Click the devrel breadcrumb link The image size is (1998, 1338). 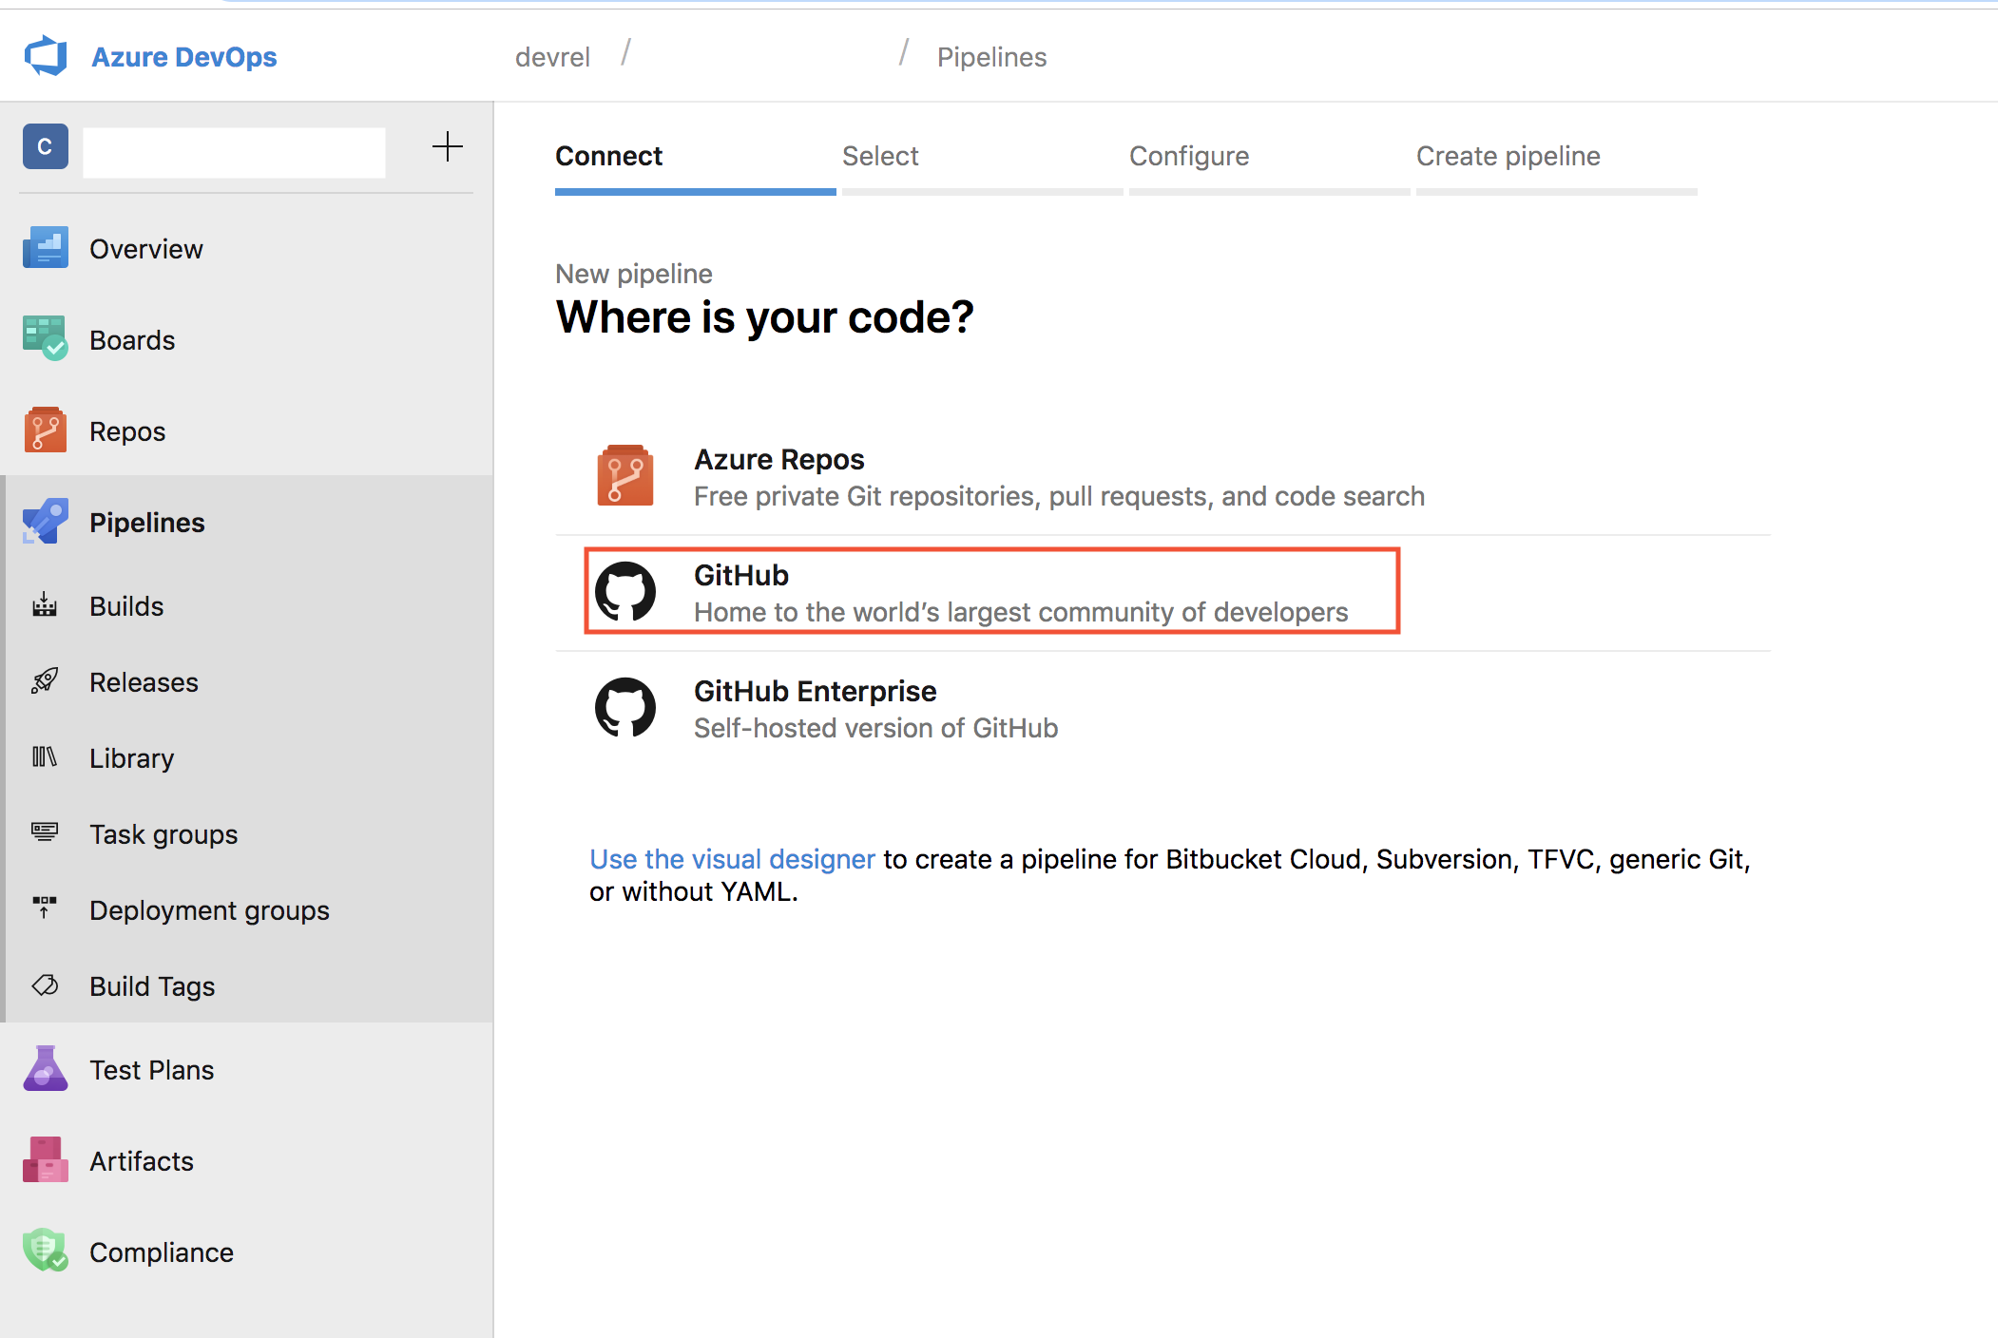click(552, 57)
